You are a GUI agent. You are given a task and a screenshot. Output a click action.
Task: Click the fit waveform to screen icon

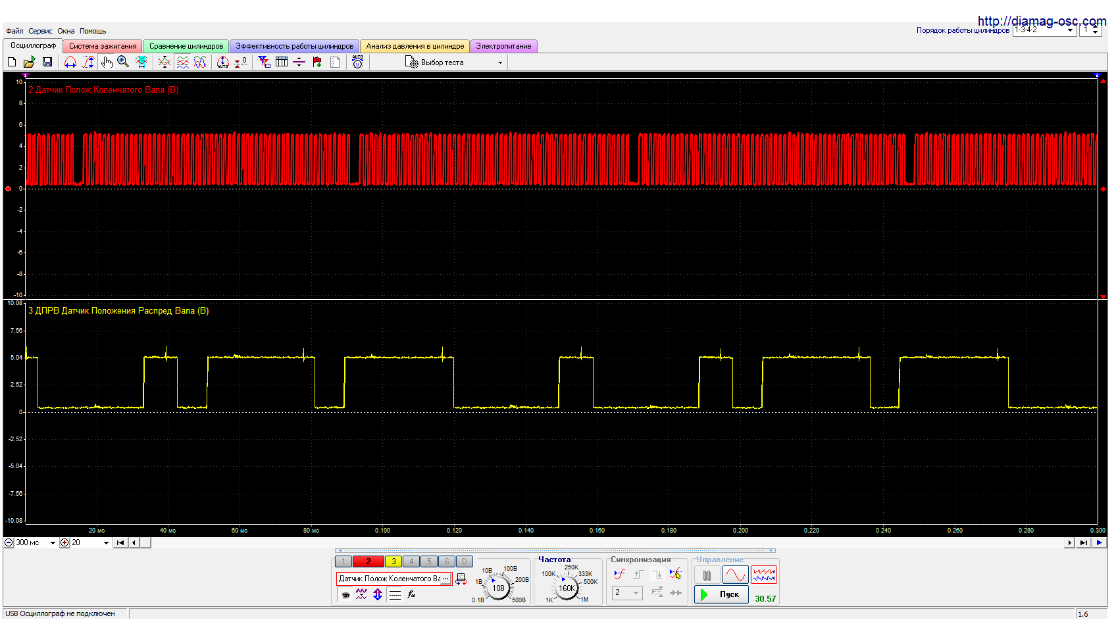141,62
